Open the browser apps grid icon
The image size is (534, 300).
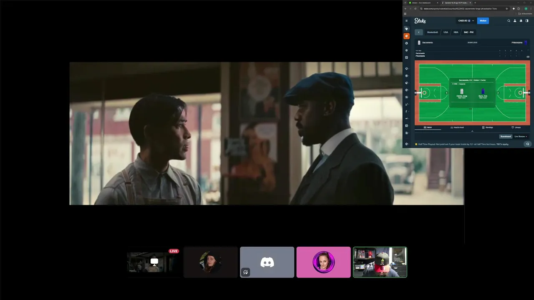pyautogui.click(x=405, y=14)
